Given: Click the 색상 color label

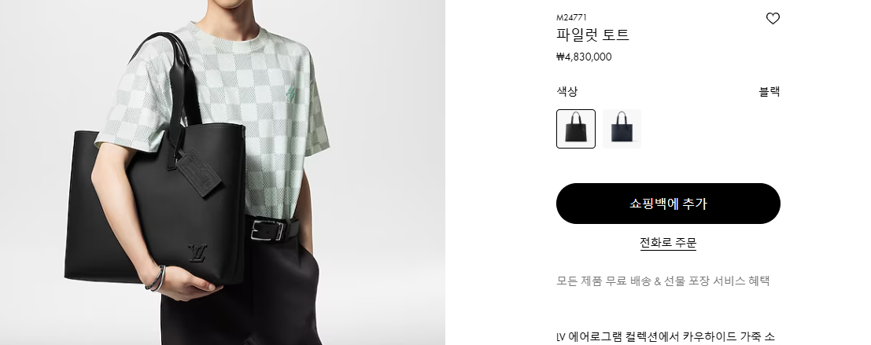Looking at the screenshot, I should 567,91.
